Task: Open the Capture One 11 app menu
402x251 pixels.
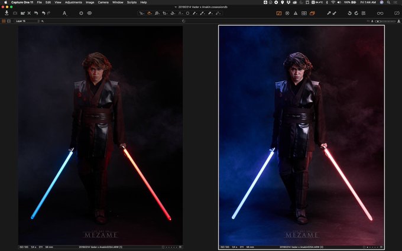Action: point(22,2)
